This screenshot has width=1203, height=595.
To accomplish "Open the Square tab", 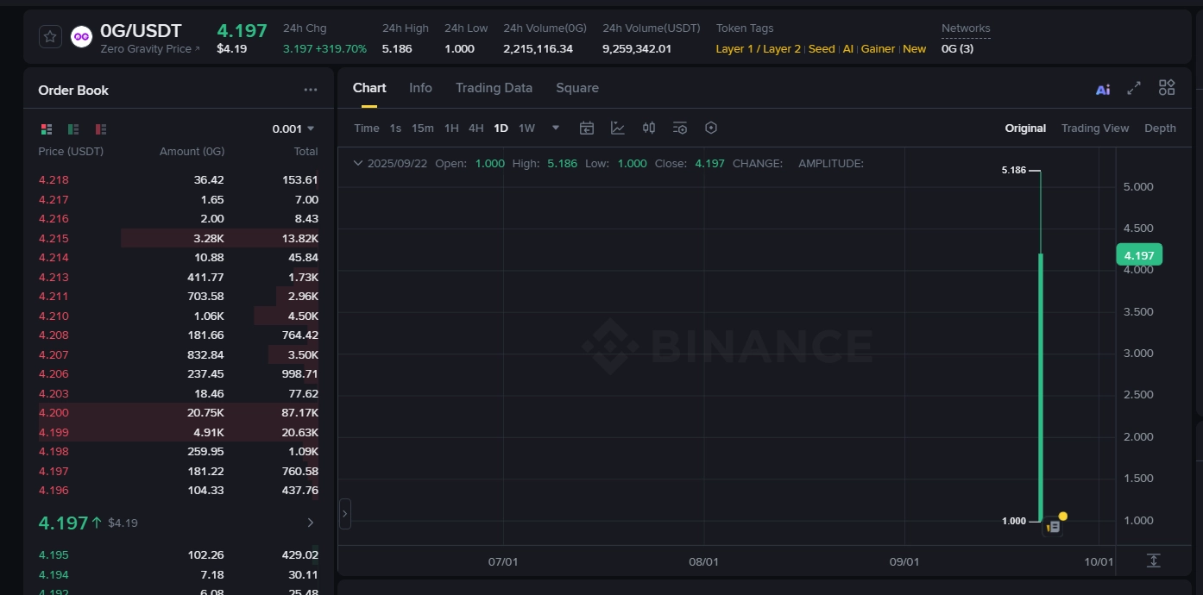I will point(576,87).
